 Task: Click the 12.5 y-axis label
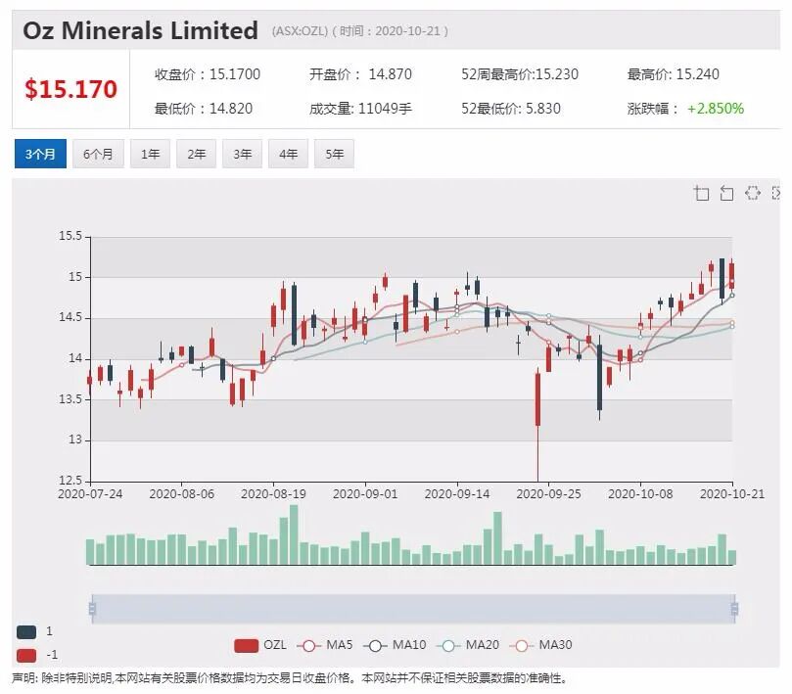(x=70, y=481)
